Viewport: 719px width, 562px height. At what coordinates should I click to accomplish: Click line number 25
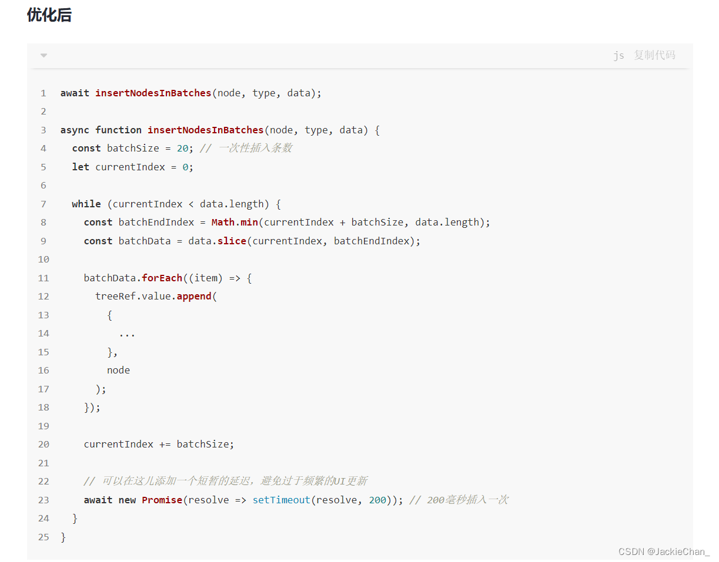(x=44, y=537)
